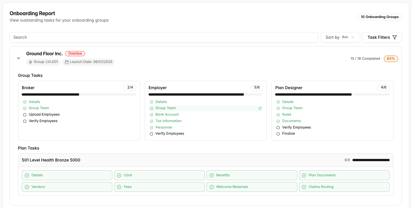Toggle Plan Designer Finalize task circle
This screenshot has width=412, height=208.
(278, 134)
